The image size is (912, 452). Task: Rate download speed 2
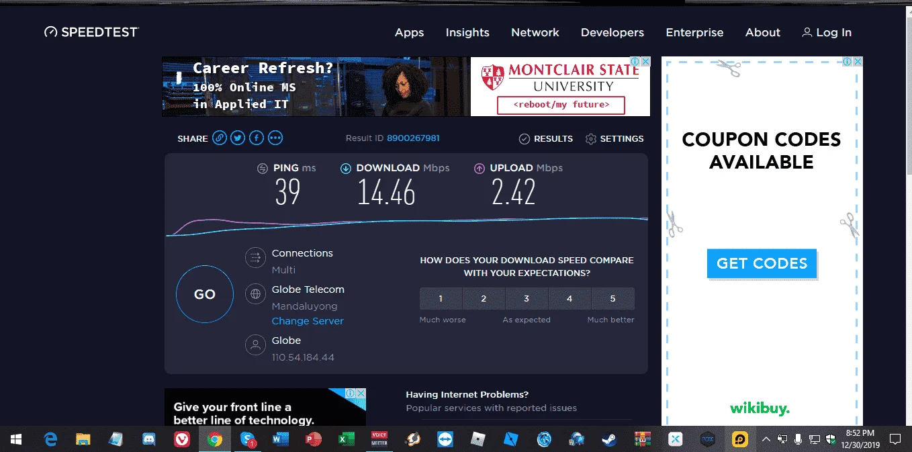(x=484, y=299)
